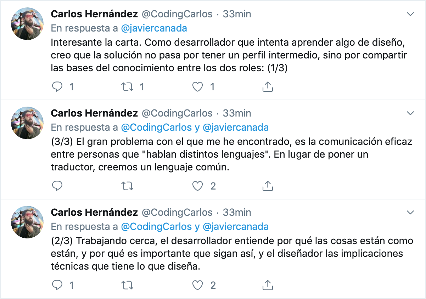
Task: Like the (2/3) tweet
Action: click(x=197, y=285)
